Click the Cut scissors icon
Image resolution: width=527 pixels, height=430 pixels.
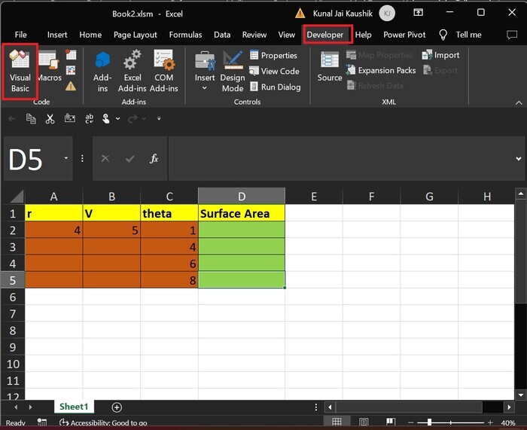tap(50, 118)
